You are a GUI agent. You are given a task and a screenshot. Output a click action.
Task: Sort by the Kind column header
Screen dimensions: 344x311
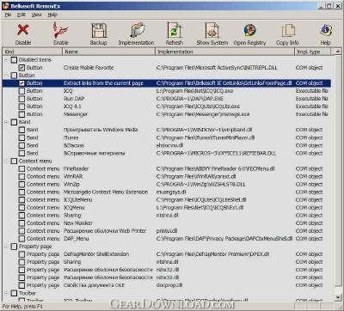point(32,52)
